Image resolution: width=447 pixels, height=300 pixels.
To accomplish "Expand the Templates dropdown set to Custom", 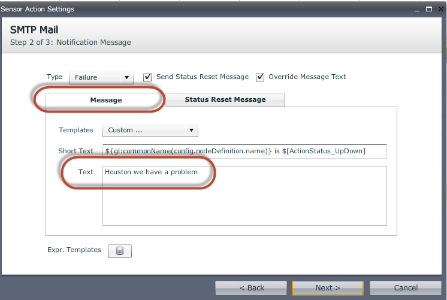I will point(150,130).
